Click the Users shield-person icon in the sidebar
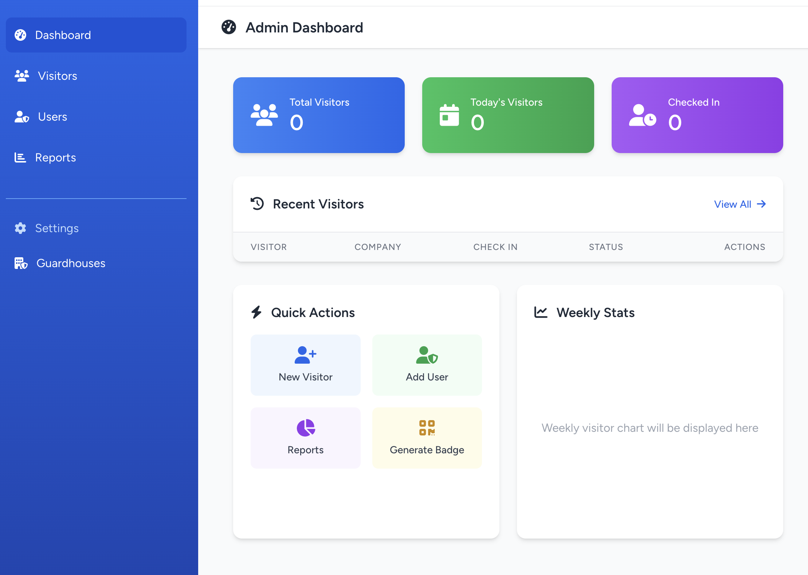This screenshot has height=575, width=808. coord(21,117)
